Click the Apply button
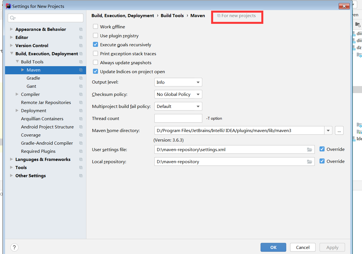The height and width of the screenshot is (254, 362). click(x=332, y=247)
